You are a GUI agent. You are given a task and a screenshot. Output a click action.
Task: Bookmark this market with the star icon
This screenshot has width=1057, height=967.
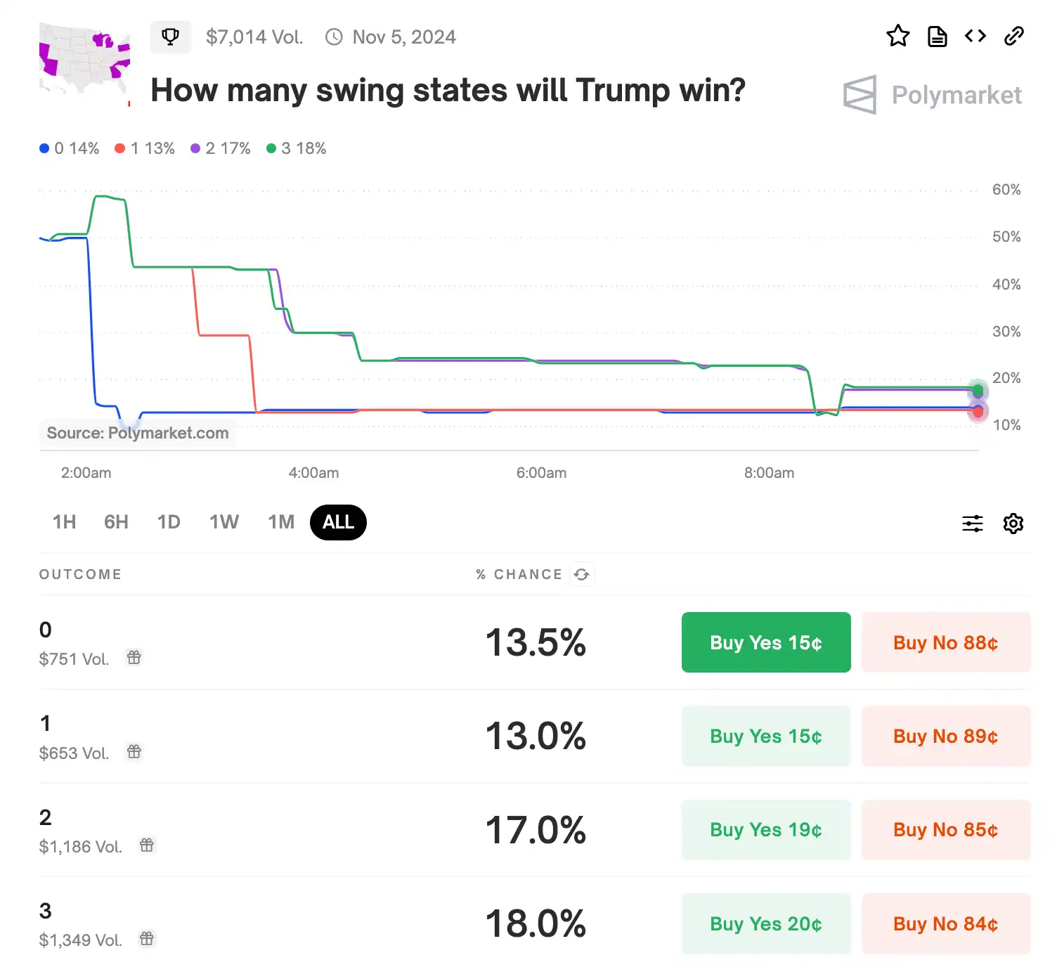897,36
